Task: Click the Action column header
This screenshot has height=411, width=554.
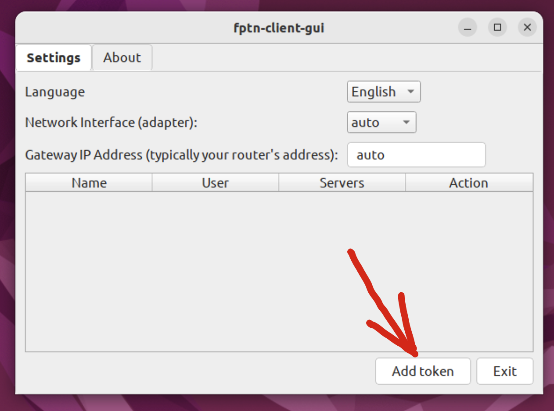Action: [x=469, y=182]
